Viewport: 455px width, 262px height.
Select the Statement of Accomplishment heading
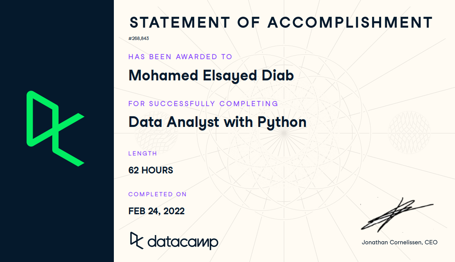280,22
